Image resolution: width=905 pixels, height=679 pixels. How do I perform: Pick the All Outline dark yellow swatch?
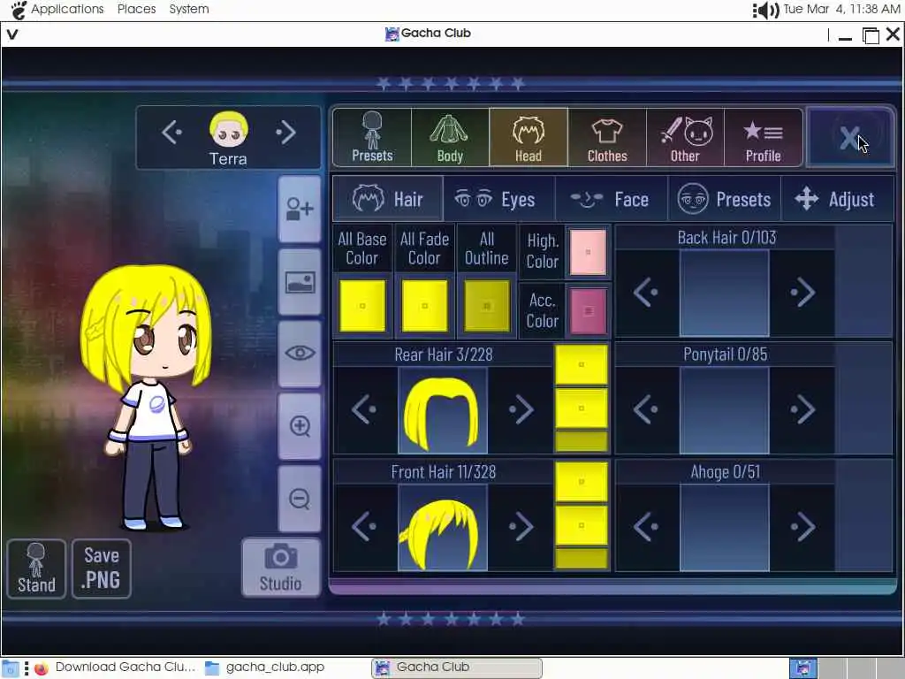point(487,306)
